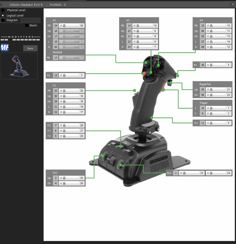Click the blue MF icon
236x244 pixels.
pos(5,48)
